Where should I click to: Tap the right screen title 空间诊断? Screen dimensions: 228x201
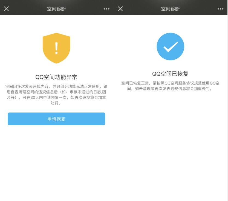point(171,9)
